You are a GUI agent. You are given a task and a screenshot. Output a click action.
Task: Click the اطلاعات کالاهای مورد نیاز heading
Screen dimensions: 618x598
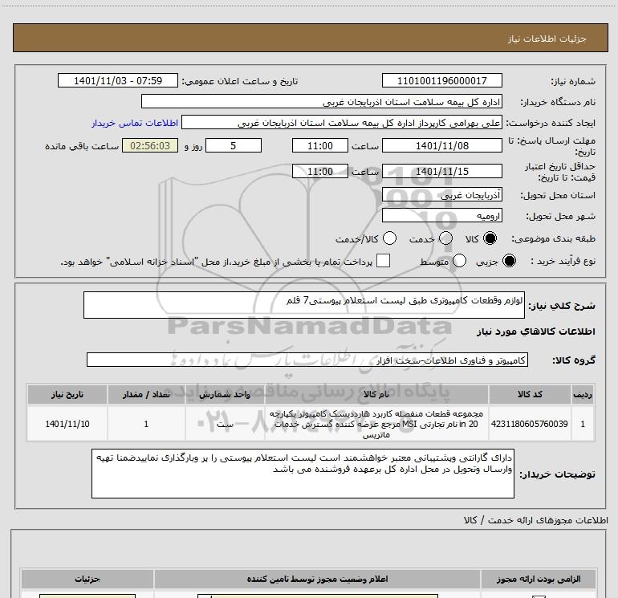(x=535, y=332)
